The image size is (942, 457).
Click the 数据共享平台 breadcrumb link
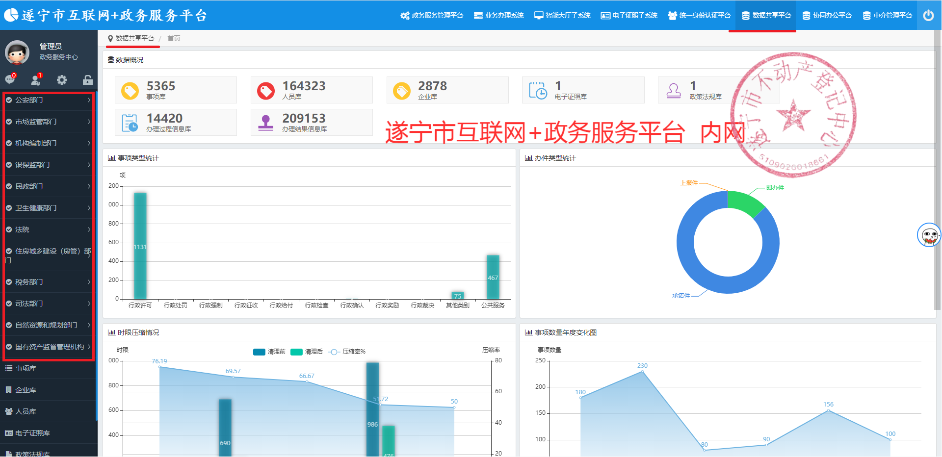coord(134,38)
